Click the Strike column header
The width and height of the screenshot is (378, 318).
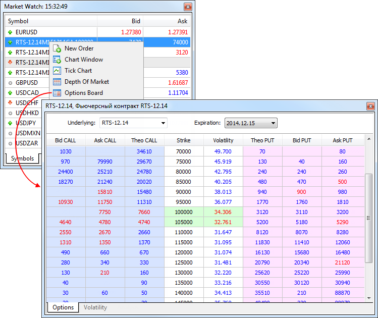point(184,140)
